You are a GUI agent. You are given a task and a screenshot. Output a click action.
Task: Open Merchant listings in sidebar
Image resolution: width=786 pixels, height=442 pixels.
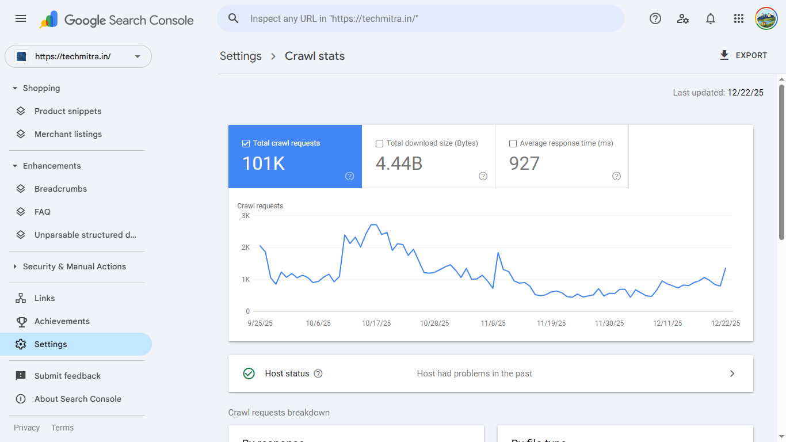click(68, 134)
